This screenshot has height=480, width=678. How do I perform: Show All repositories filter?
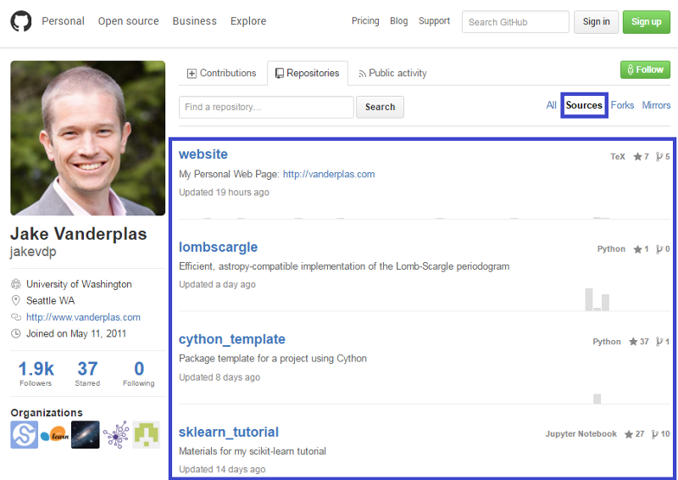click(552, 105)
